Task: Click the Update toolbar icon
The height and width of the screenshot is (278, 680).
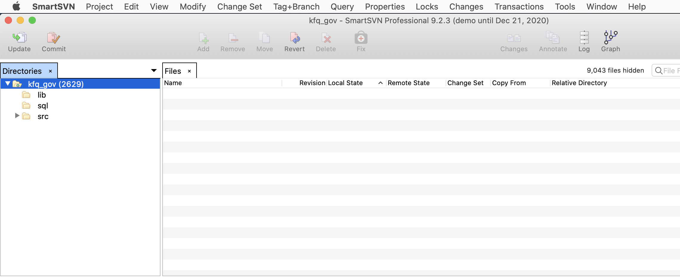Action: [x=19, y=38]
